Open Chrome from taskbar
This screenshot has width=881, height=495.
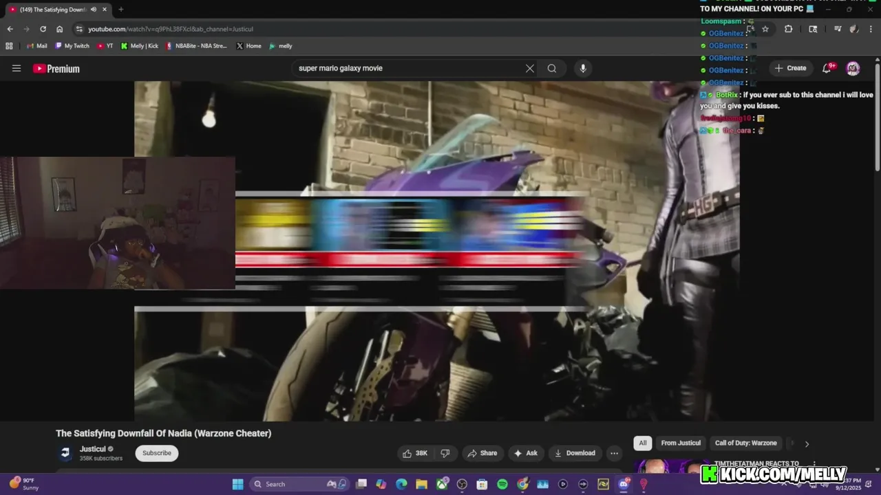click(x=522, y=484)
